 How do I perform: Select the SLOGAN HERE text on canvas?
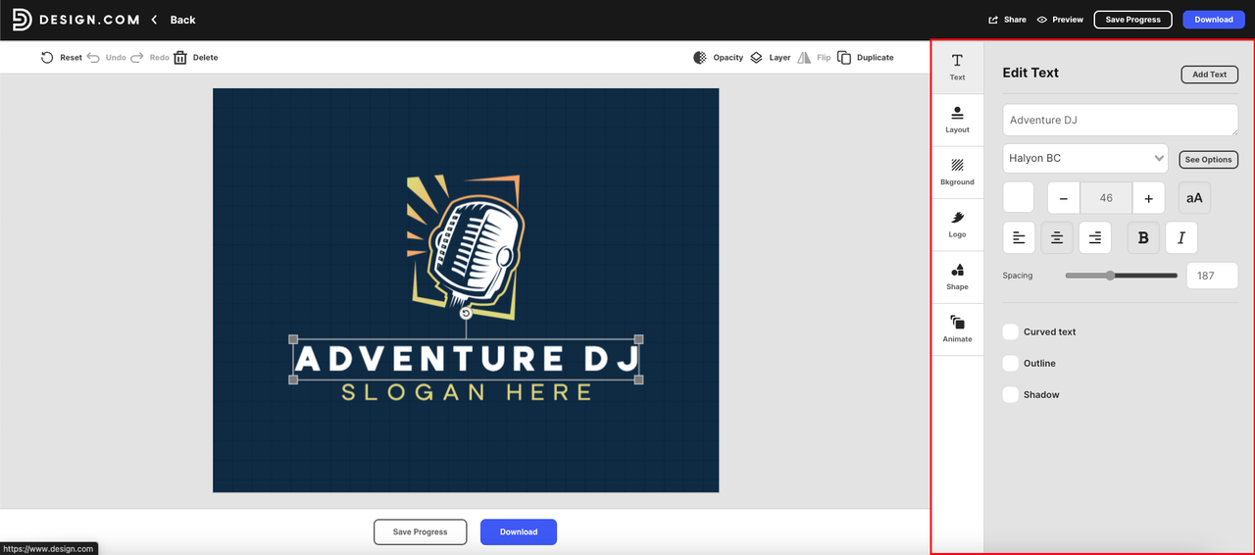[467, 392]
